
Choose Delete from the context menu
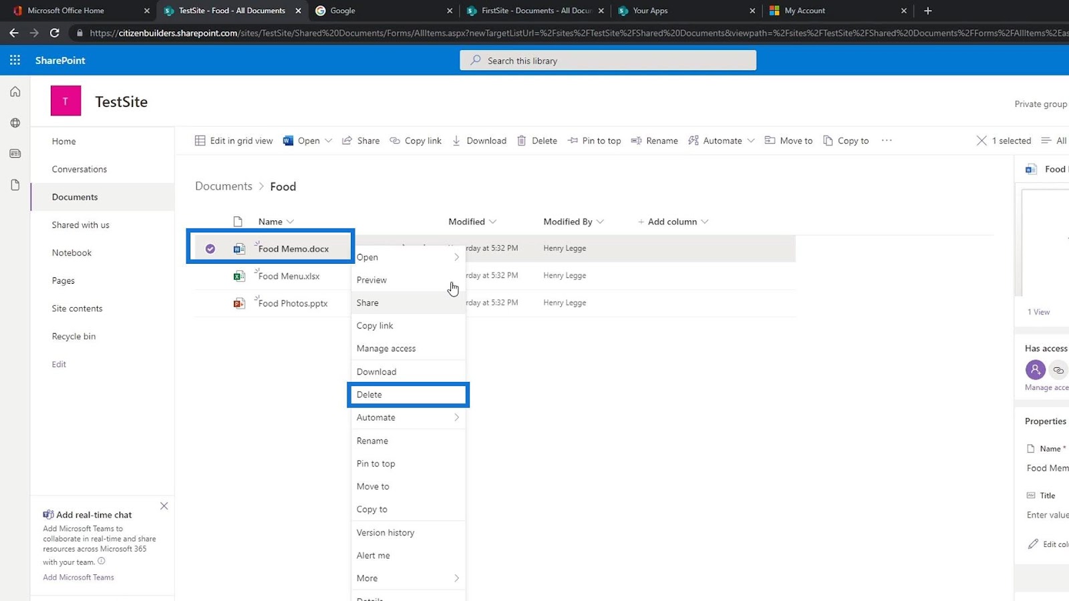[x=408, y=395]
